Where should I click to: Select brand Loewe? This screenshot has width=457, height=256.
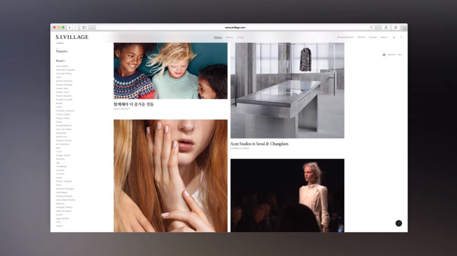tap(59, 177)
